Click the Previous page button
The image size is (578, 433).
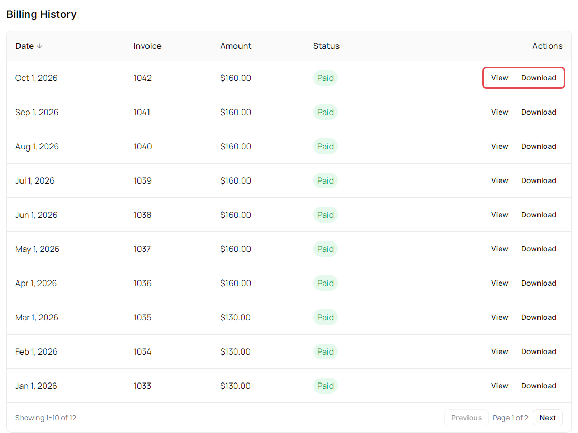click(466, 418)
